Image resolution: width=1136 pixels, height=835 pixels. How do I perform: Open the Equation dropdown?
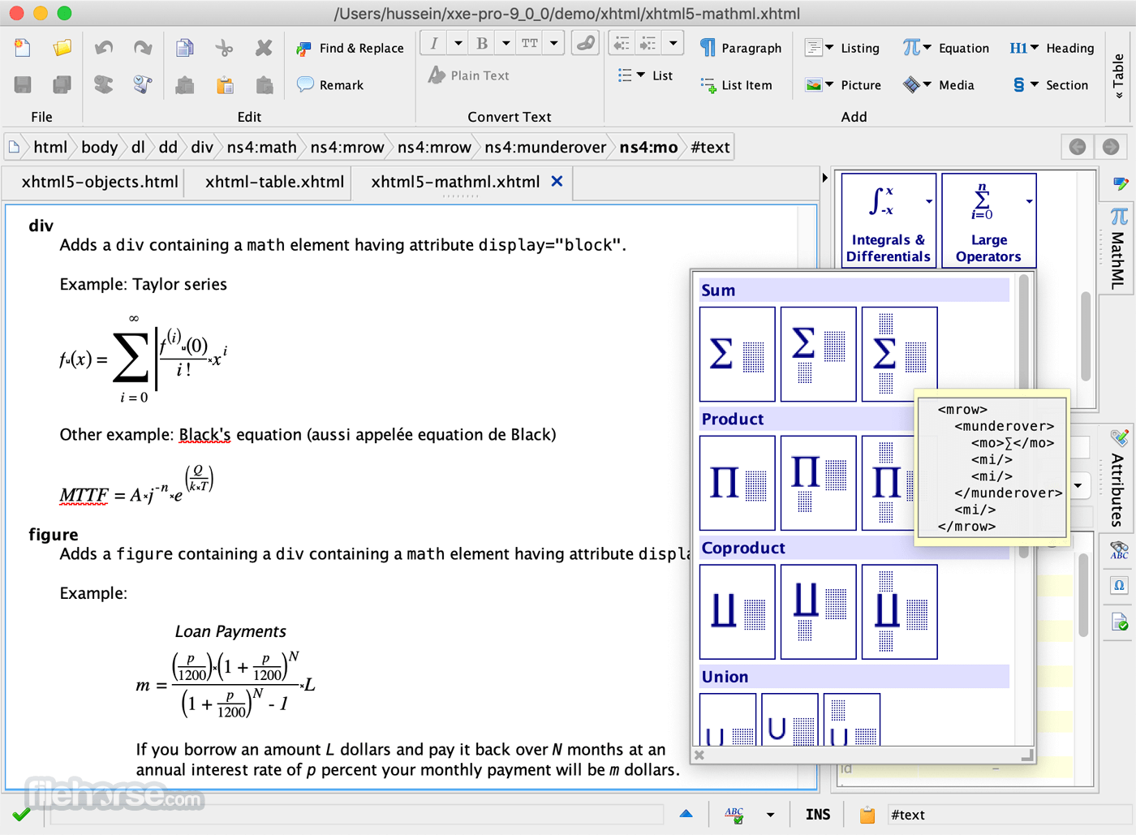[x=945, y=48]
